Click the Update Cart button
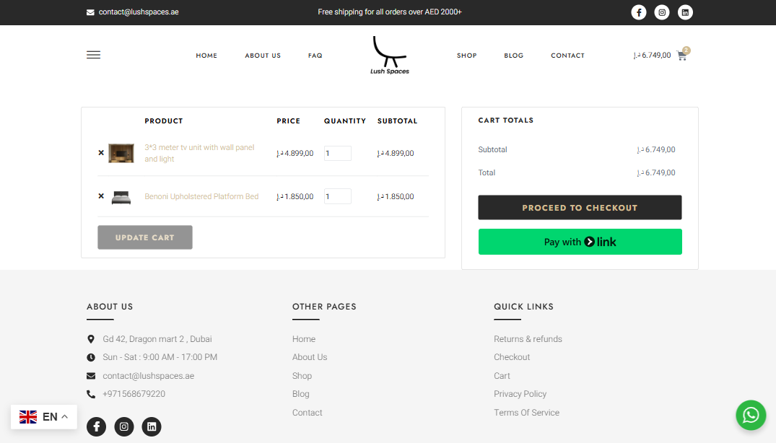The width and height of the screenshot is (776, 443). click(x=145, y=237)
